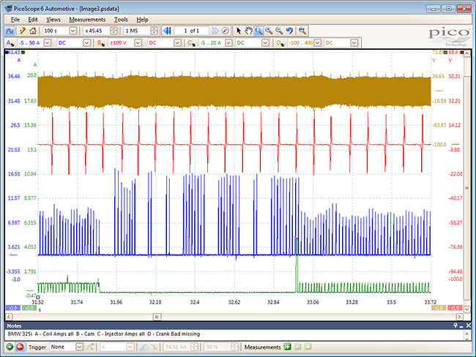Select the zoom-in magnifier tool
Screen dimensions: 476x357
(x=269, y=31)
